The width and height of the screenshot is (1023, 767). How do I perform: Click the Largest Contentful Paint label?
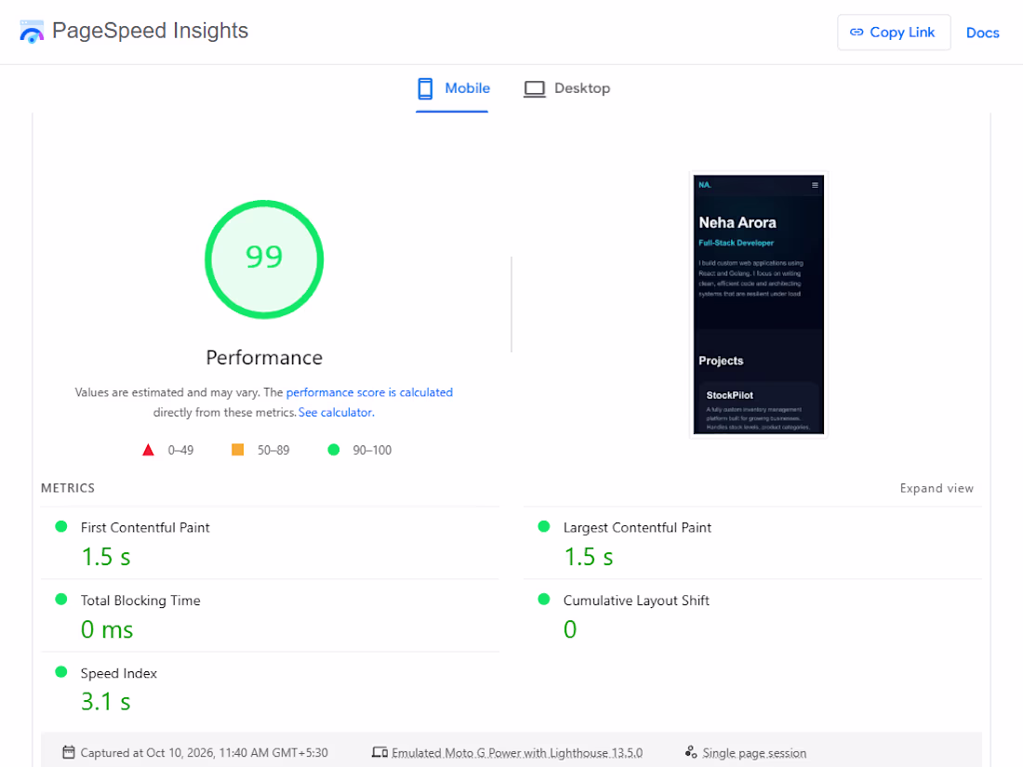637,528
